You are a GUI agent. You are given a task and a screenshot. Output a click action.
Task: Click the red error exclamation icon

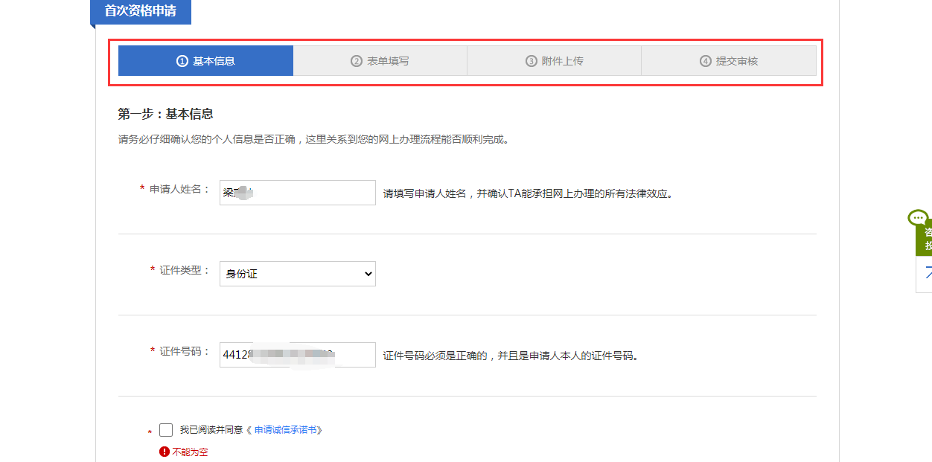pos(164,452)
